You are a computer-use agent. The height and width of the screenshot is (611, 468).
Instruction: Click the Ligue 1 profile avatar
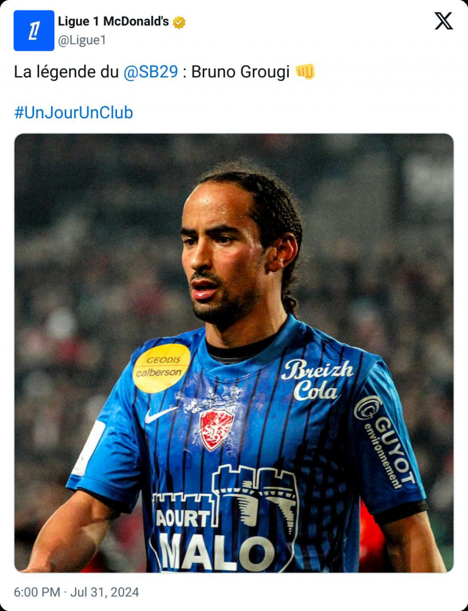34,30
